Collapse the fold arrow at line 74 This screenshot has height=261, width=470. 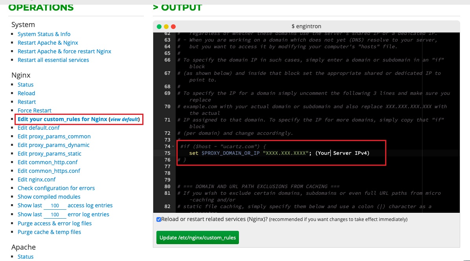point(173,147)
